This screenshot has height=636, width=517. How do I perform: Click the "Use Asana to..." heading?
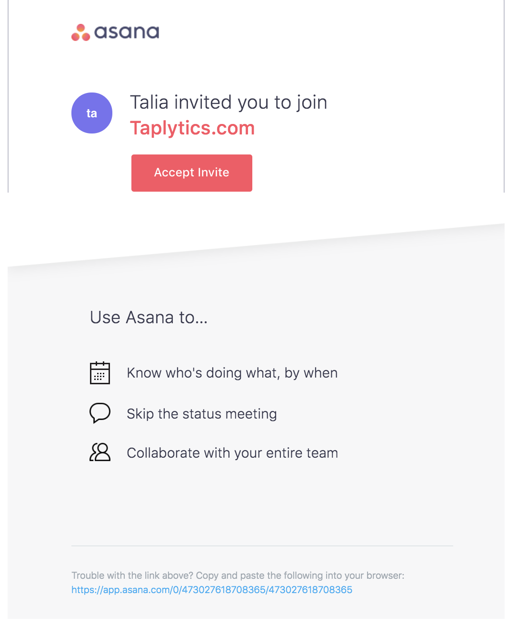coord(149,318)
